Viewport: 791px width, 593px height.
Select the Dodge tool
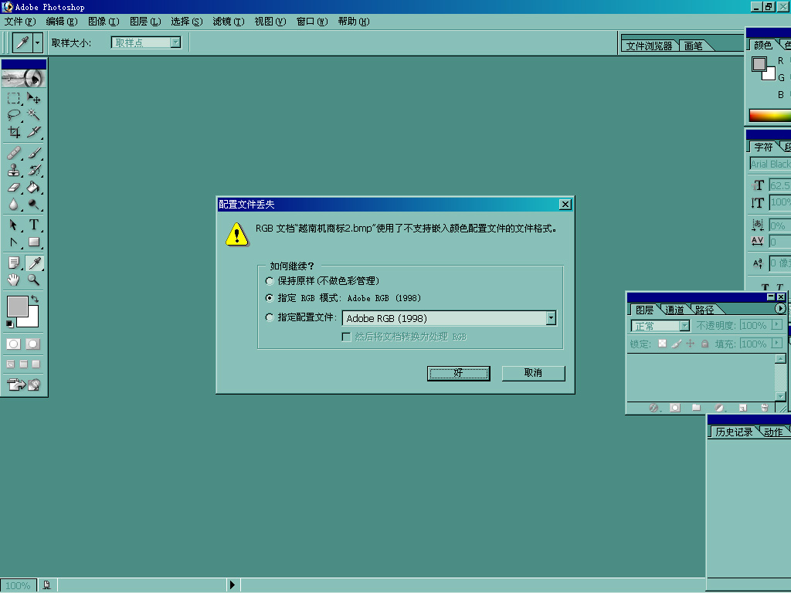point(34,204)
